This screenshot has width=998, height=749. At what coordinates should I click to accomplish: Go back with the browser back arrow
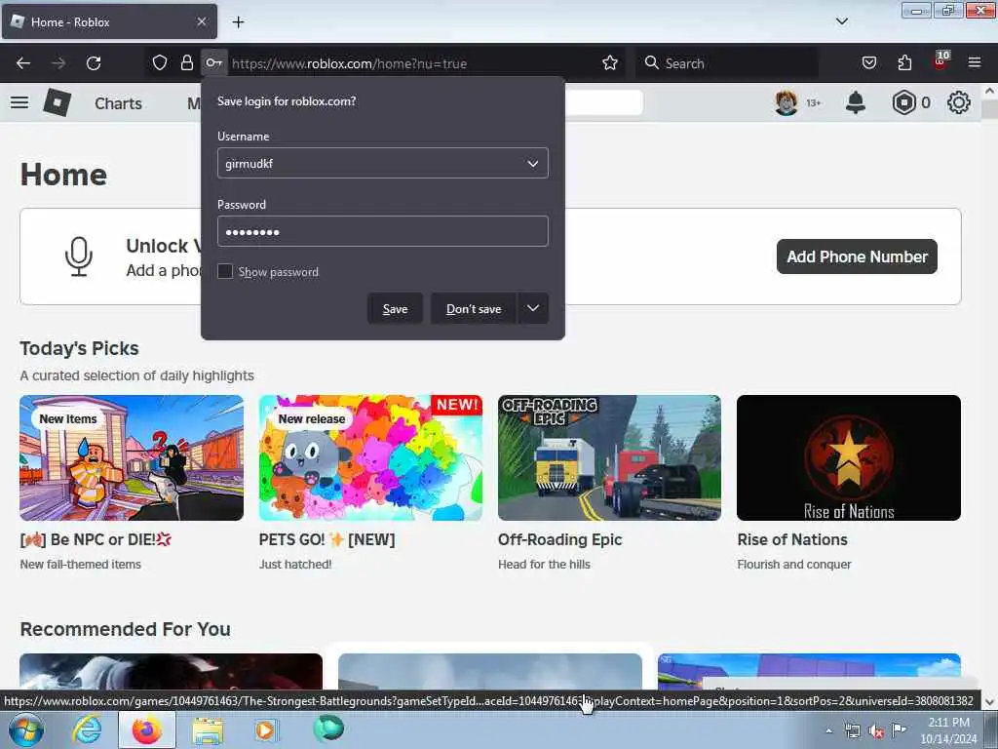[x=23, y=63]
